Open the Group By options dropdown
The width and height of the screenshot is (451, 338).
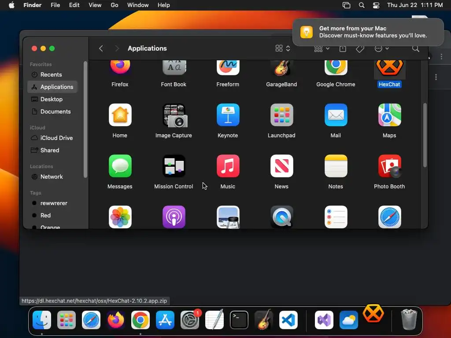pos(322,49)
